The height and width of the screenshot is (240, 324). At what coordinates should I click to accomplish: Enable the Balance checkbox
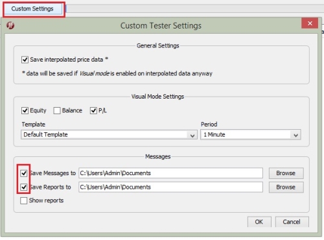point(57,110)
